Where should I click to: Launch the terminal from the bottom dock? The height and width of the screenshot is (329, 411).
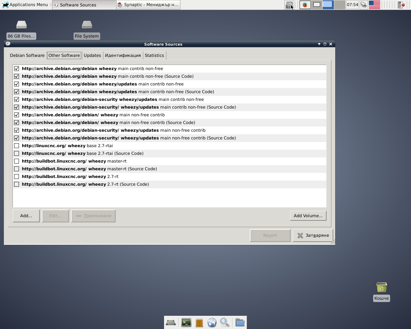pyautogui.click(x=186, y=322)
